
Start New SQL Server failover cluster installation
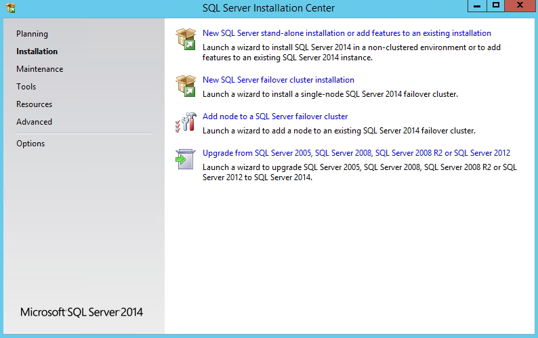[278, 80]
